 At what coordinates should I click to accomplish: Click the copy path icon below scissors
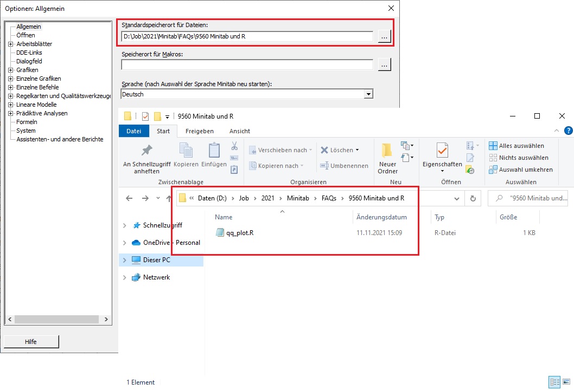click(x=234, y=158)
